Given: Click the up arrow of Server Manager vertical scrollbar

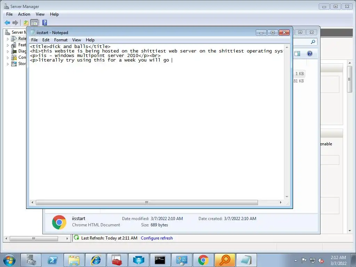Looking at the screenshot, I should 350,63.
